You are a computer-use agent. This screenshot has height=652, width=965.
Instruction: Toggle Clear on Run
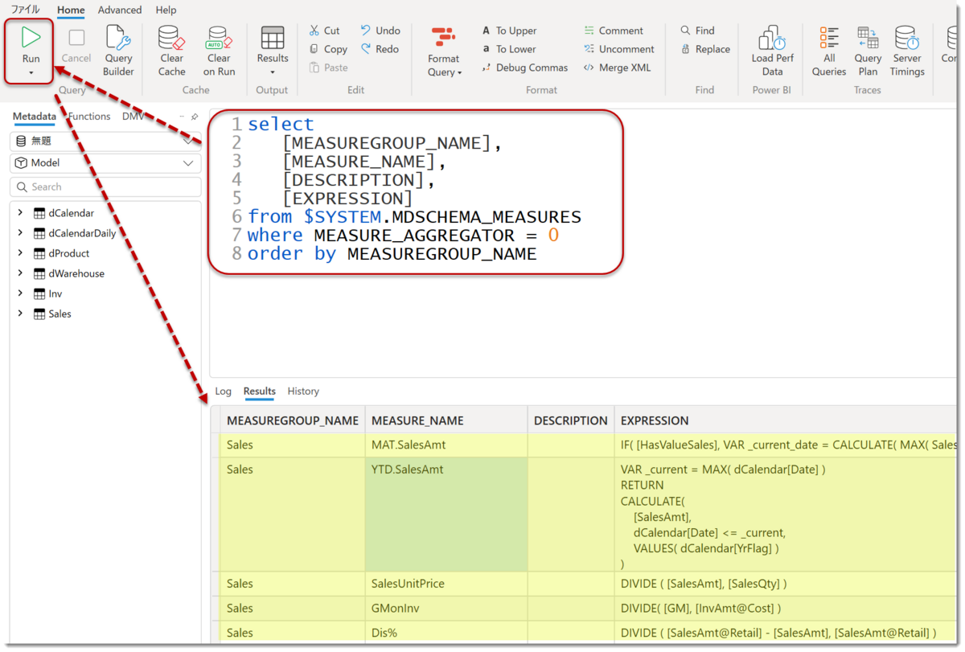(x=219, y=50)
